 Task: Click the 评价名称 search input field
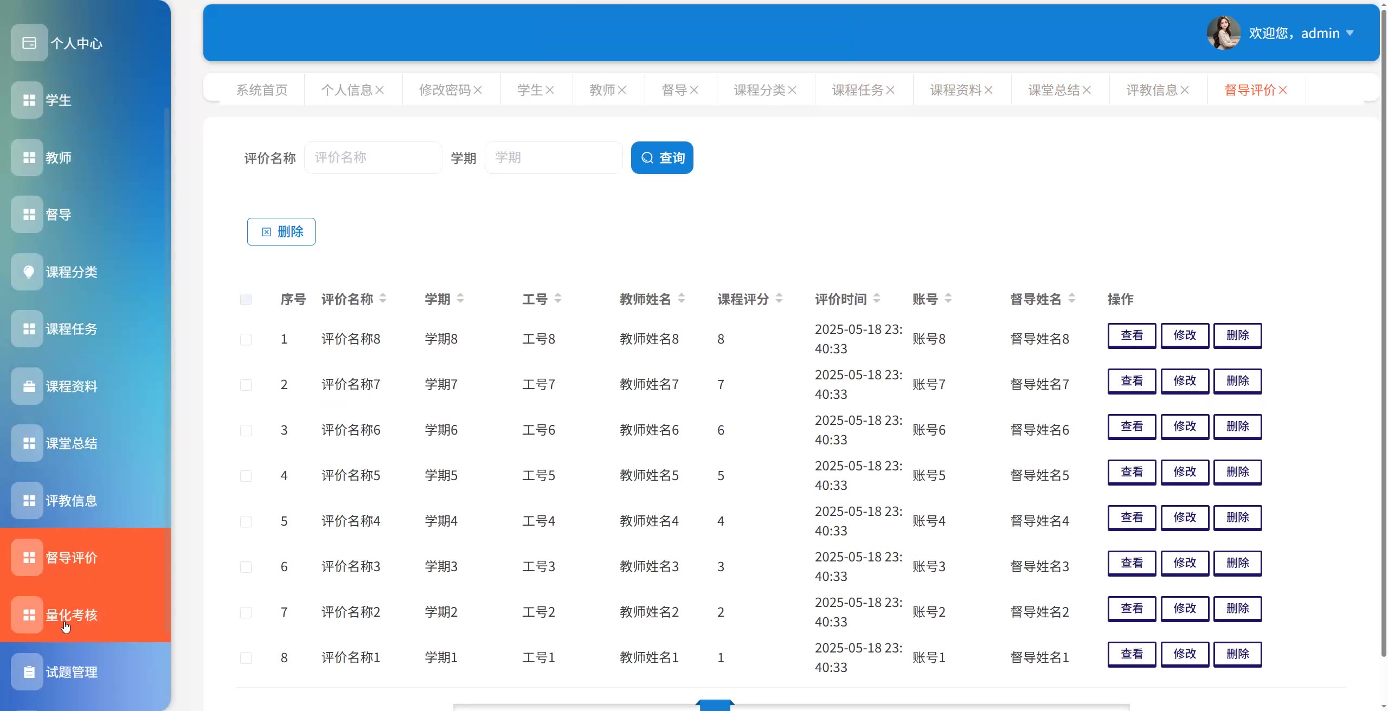tap(373, 158)
